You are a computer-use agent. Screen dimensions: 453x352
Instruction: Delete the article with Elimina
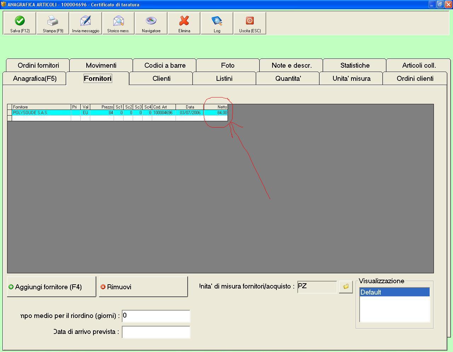tap(184, 23)
